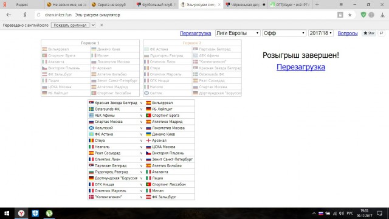Screen dimensions: 389x219
Task: Switch to the OTTplayer tab
Action: (x=290, y=4)
